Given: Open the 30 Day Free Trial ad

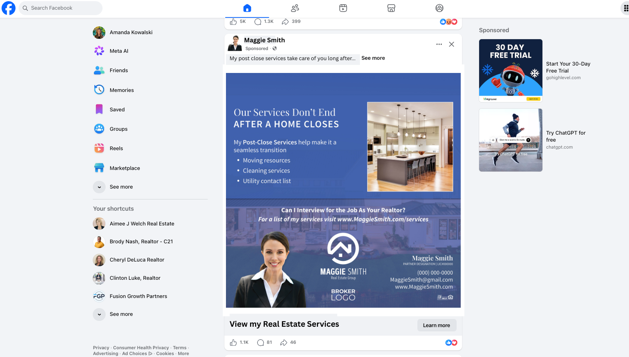Looking at the screenshot, I should (x=511, y=71).
